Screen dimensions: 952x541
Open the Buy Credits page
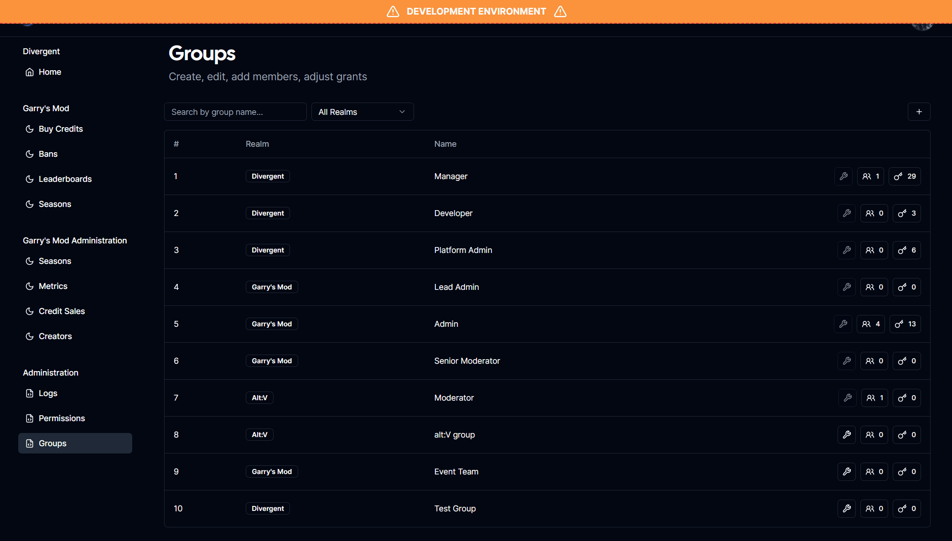point(61,129)
